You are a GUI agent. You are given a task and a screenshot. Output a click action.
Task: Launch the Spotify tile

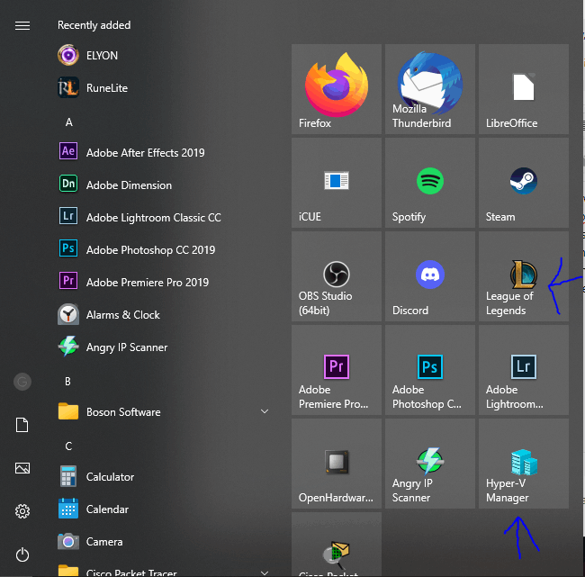(430, 183)
